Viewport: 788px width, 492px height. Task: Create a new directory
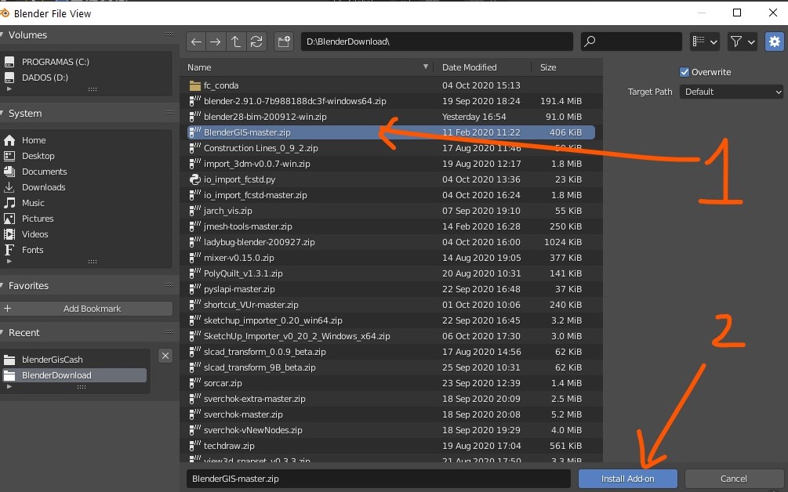point(283,42)
